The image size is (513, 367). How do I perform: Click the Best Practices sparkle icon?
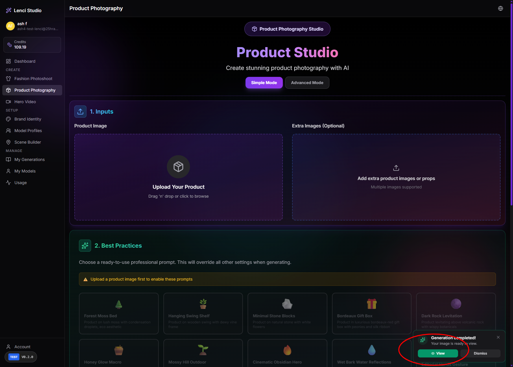click(x=85, y=246)
